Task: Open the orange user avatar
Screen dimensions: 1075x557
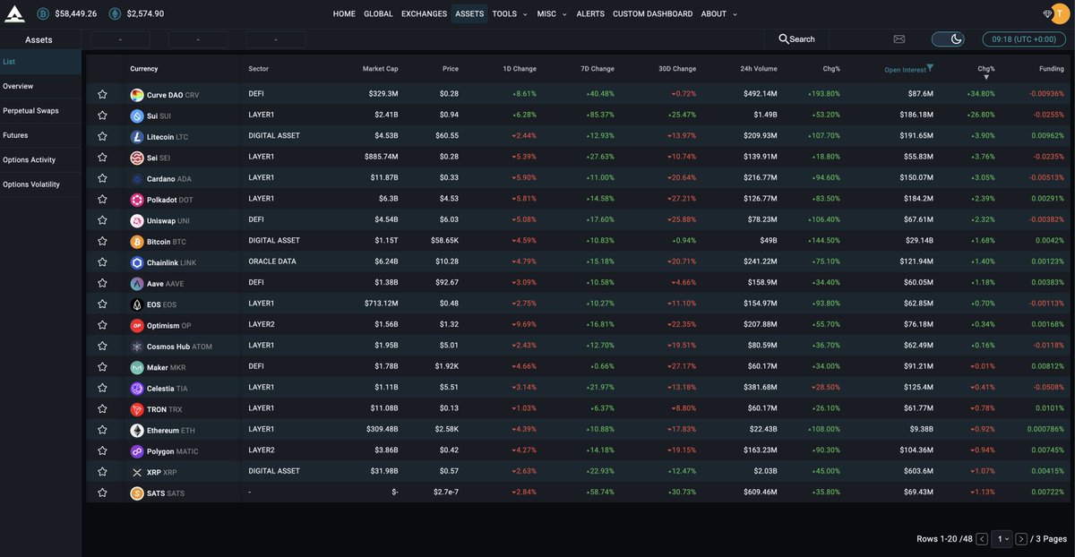Action: [x=1062, y=13]
